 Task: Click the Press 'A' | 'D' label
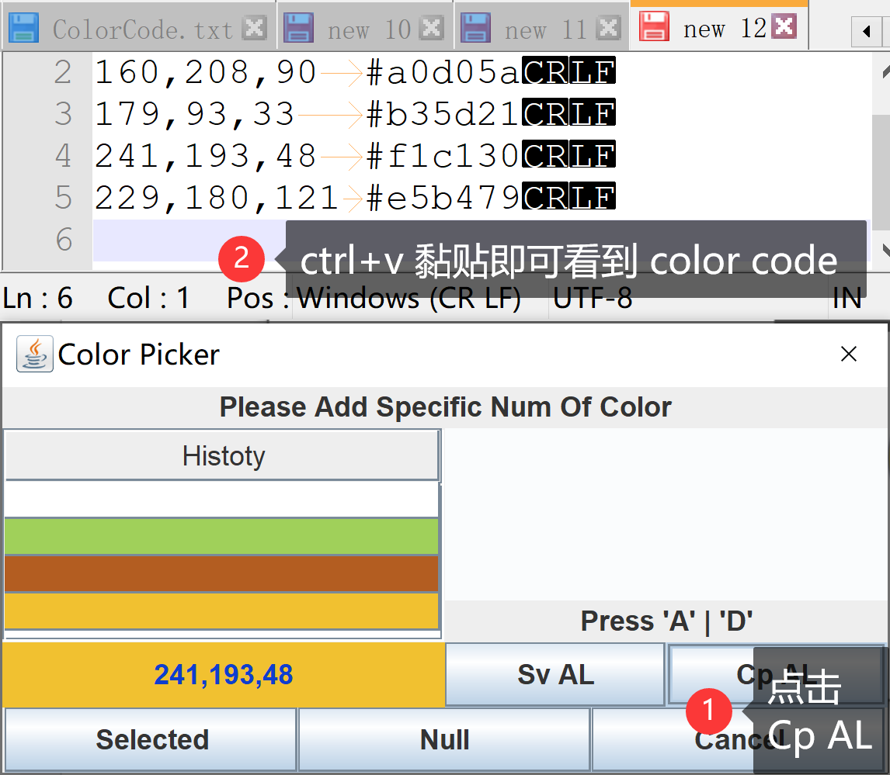pyautogui.click(x=666, y=621)
